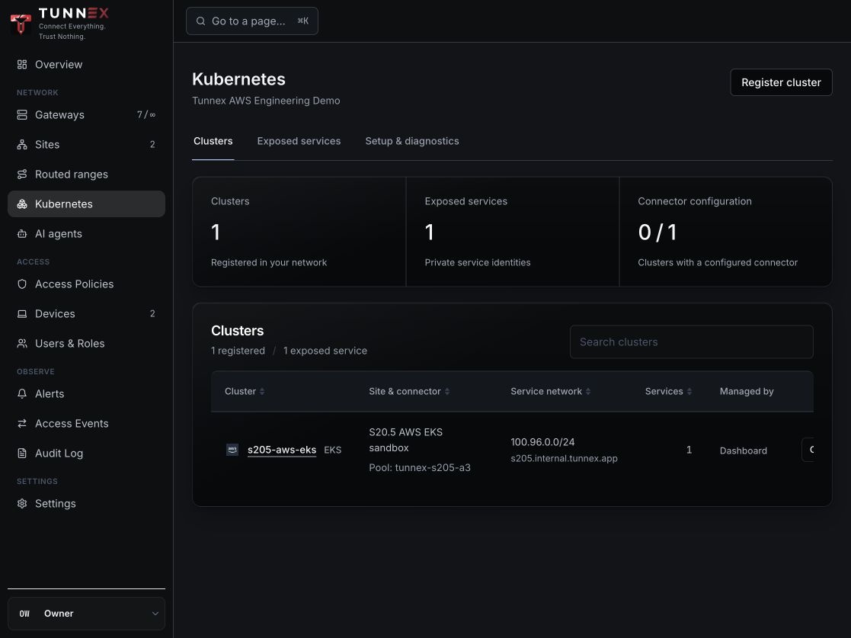Click the search magnifier icon
Image resolution: width=851 pixels, height=638 pixels.
pyautogui.click(x=201, y=21)
